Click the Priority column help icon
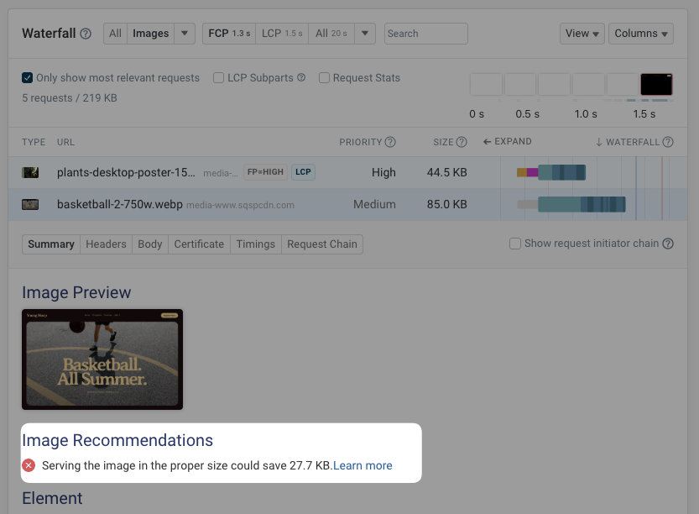 pyautogui.click(x=391, y=142)
